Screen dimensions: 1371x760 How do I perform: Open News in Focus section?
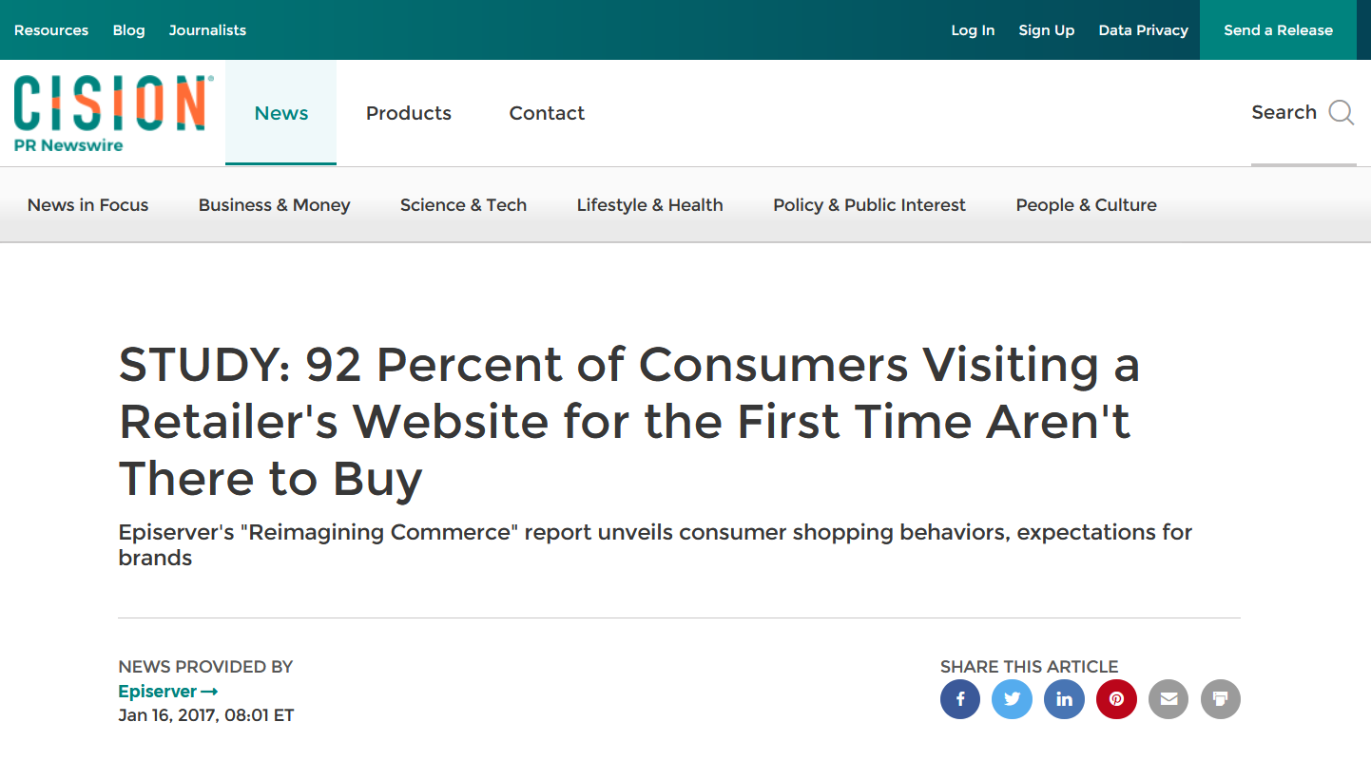(x=88, y=205)
